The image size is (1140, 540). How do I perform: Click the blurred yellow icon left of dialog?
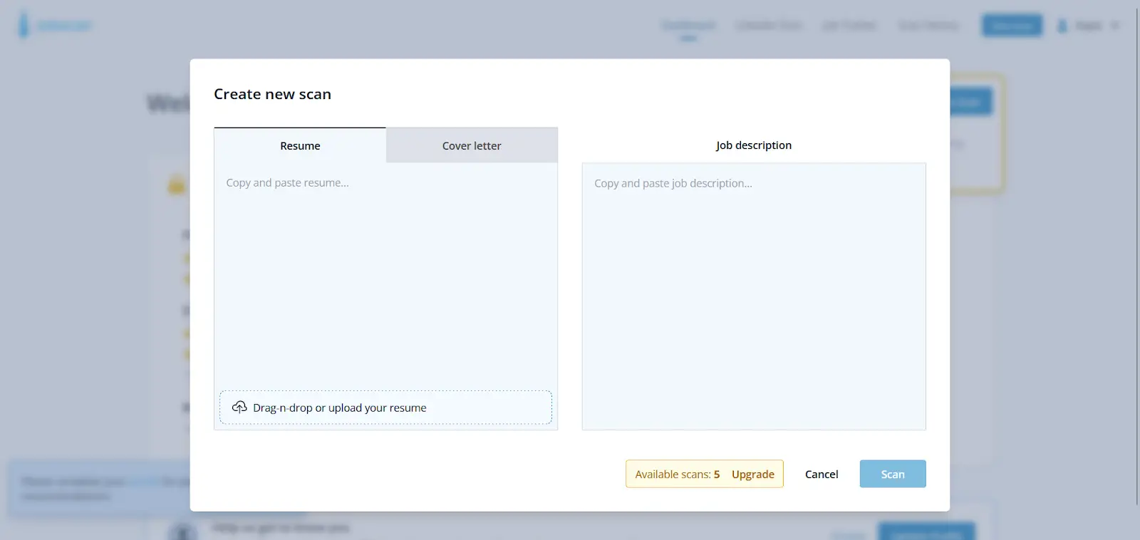click(177, 185)
